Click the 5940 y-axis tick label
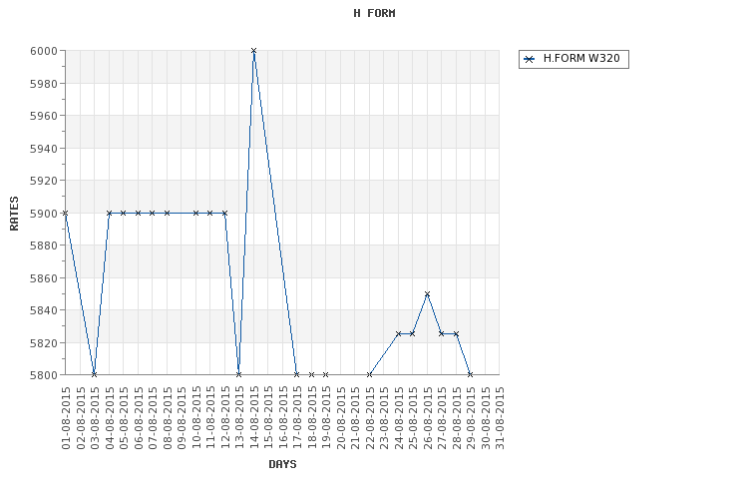This screenshot has width=748, height=499. coord(44,149)
